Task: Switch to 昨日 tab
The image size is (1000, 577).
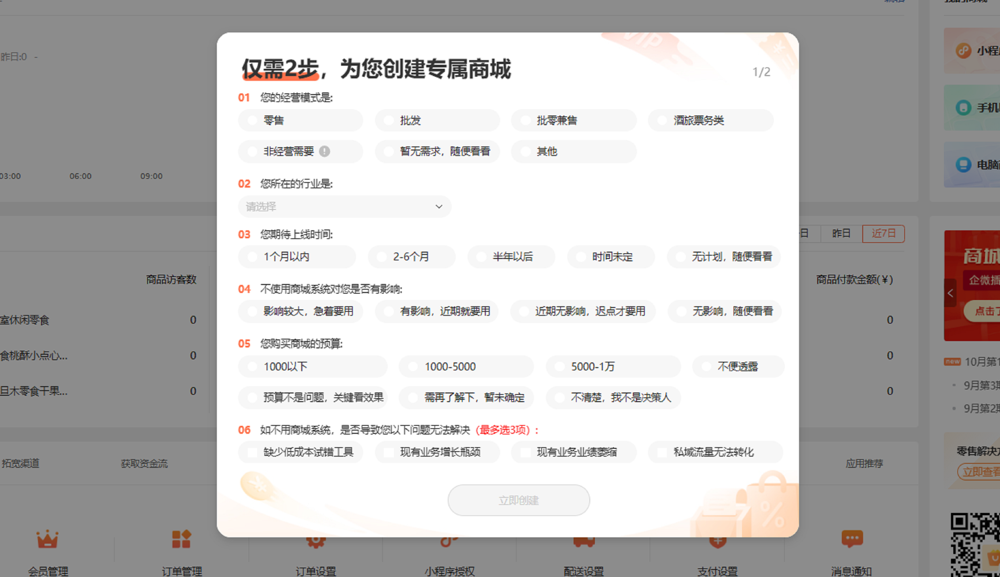Action: (x=841, y=233)
